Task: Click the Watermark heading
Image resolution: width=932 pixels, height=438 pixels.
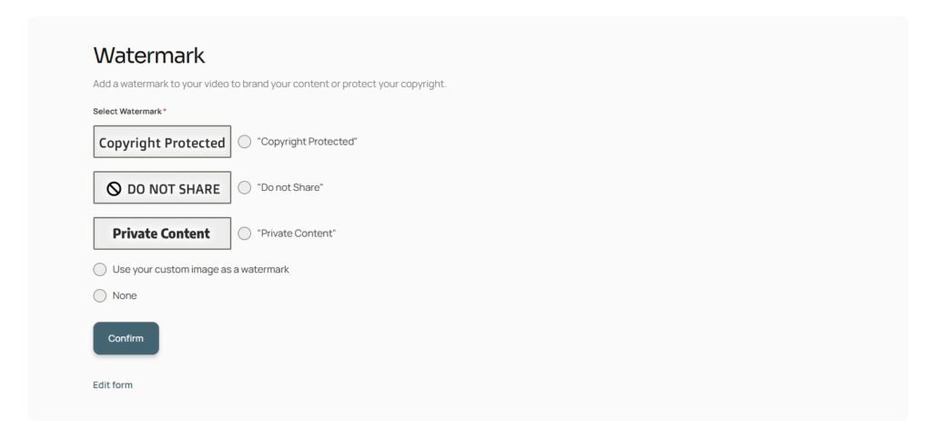Action: coord(149,55)
